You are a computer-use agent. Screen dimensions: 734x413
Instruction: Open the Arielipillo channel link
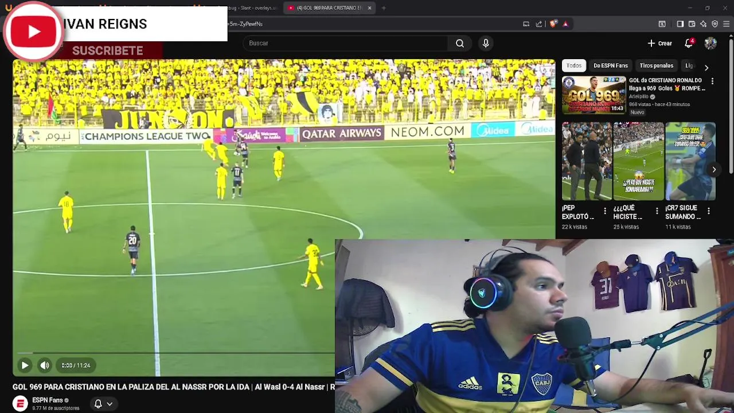click(638, 96)
